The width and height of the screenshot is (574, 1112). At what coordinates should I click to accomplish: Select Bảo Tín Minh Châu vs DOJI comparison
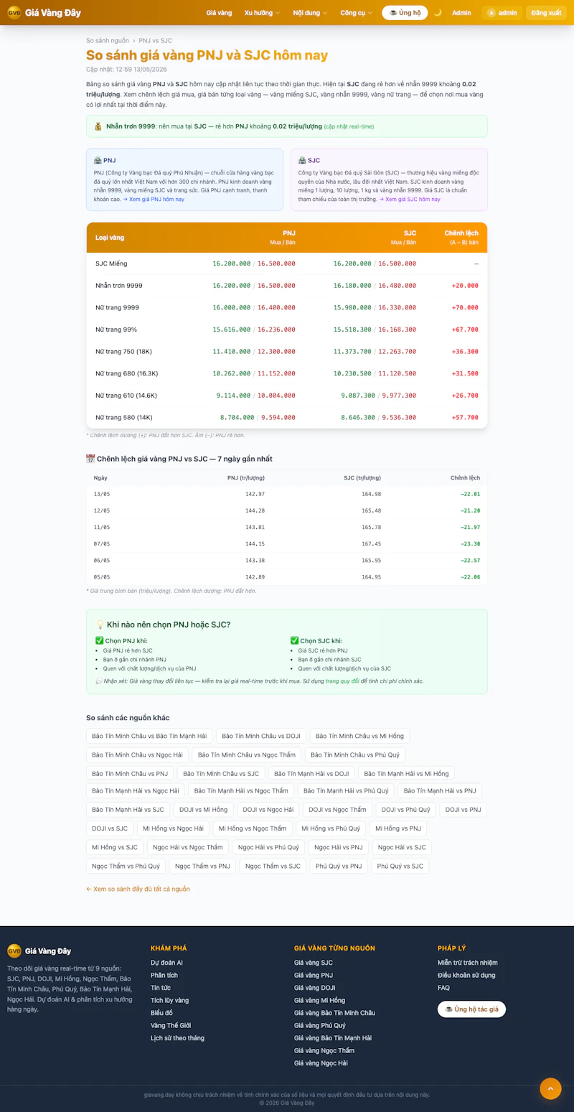(261, 736)
